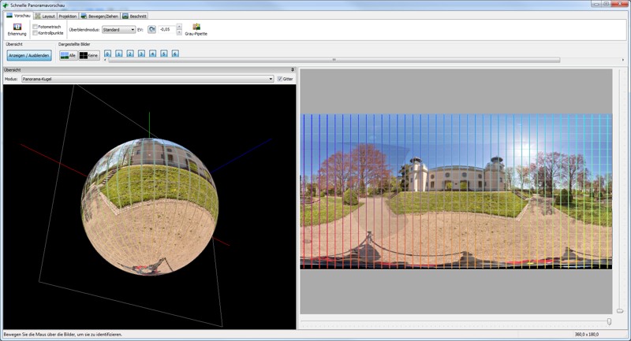Click the Anzeigen / Ausblenden button
Image resolution: width=631 pixels, height=341 pixels.
(x=29, y=55)
